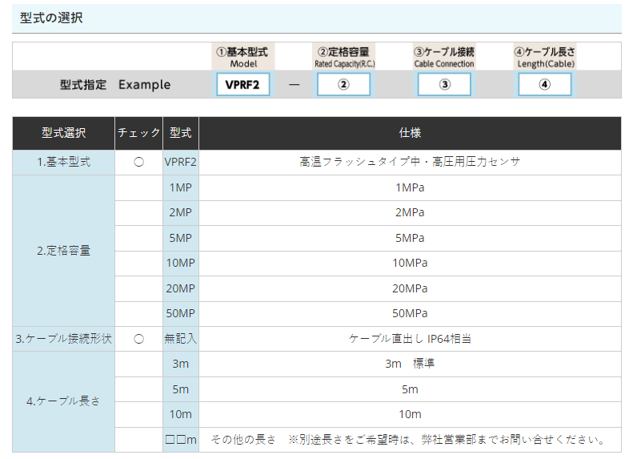
Task: Click the ④ box for cable length
Action: tap(545, 84)
